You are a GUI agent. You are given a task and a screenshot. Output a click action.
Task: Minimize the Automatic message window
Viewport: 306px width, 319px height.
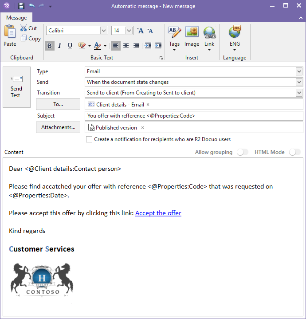(x=272, y=6)
